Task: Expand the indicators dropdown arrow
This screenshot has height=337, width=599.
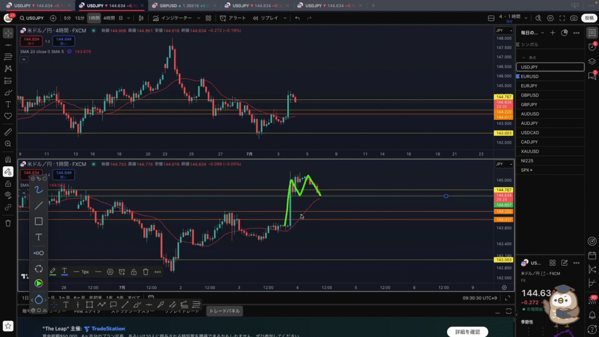Action: pyautogui.click(x=198, y=18)
